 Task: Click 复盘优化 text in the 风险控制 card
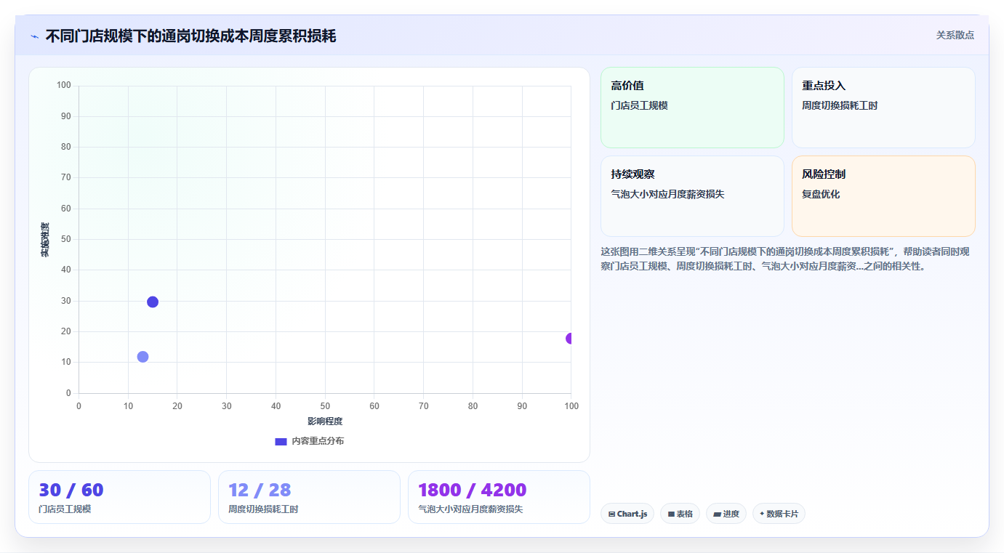tap(821, 194)
